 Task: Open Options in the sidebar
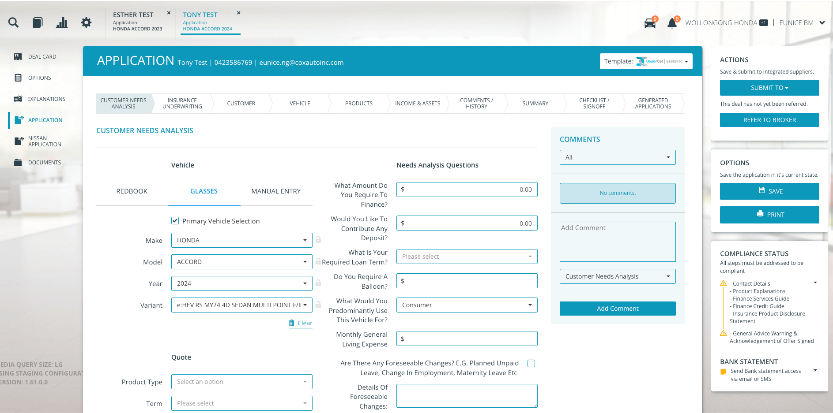tap(39, 78)
